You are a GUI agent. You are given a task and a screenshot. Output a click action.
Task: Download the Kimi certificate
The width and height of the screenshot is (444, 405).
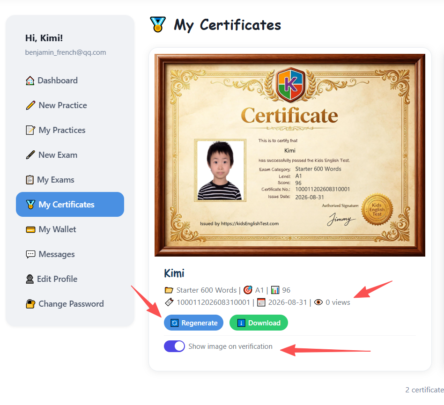[259, 323]
